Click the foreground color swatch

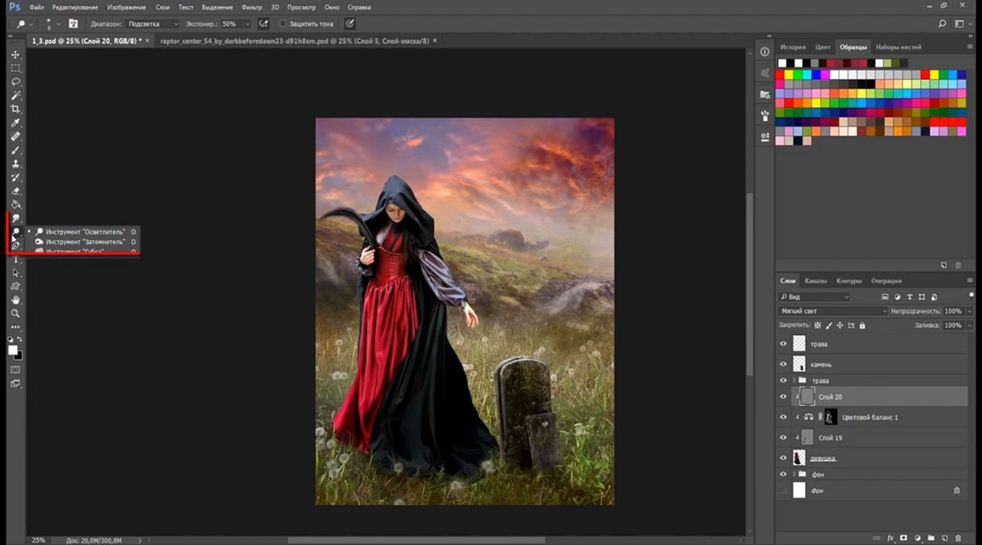coord(13,350)
